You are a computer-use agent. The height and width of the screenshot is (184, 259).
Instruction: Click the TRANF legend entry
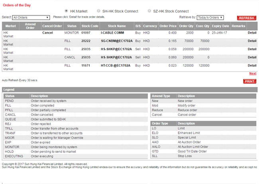coord(10,133)
